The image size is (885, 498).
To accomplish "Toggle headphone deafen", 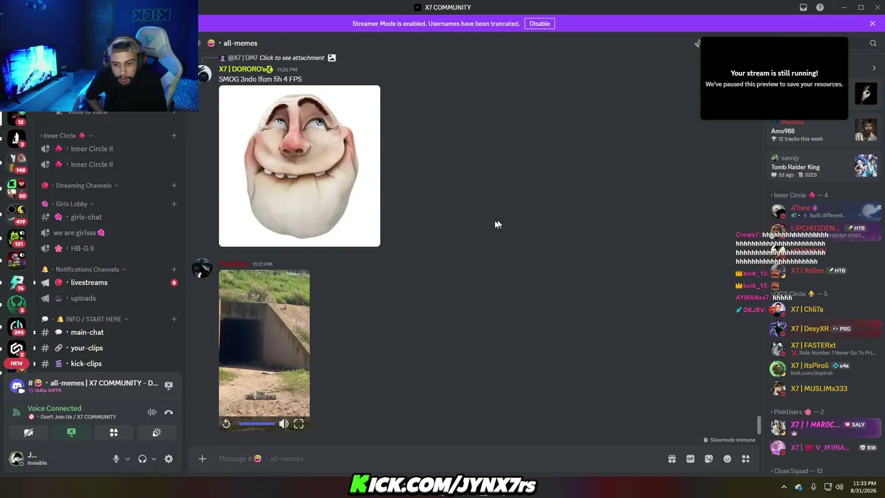I will (x=142, y=459).
